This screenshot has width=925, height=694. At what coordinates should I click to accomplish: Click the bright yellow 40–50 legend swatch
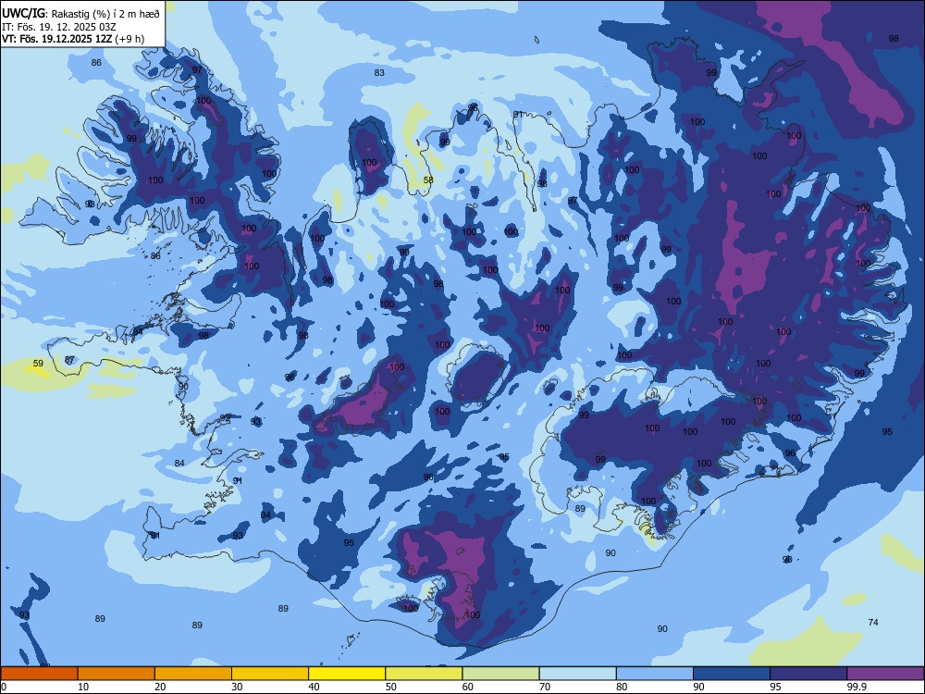pyautogui.click(x=347, y=674)
